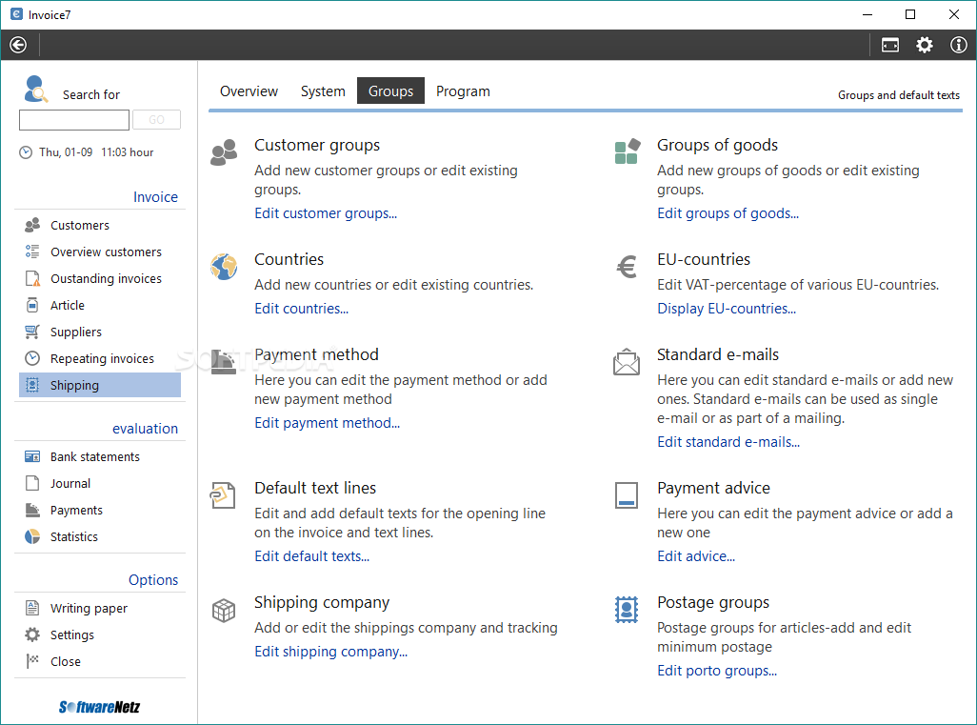Click the Article sidebar icon
The width and height of the screenshot is (977, 725).
(x=32, y=305)
